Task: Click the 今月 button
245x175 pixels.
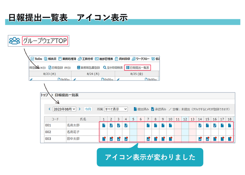Action: tap(88, 109)
